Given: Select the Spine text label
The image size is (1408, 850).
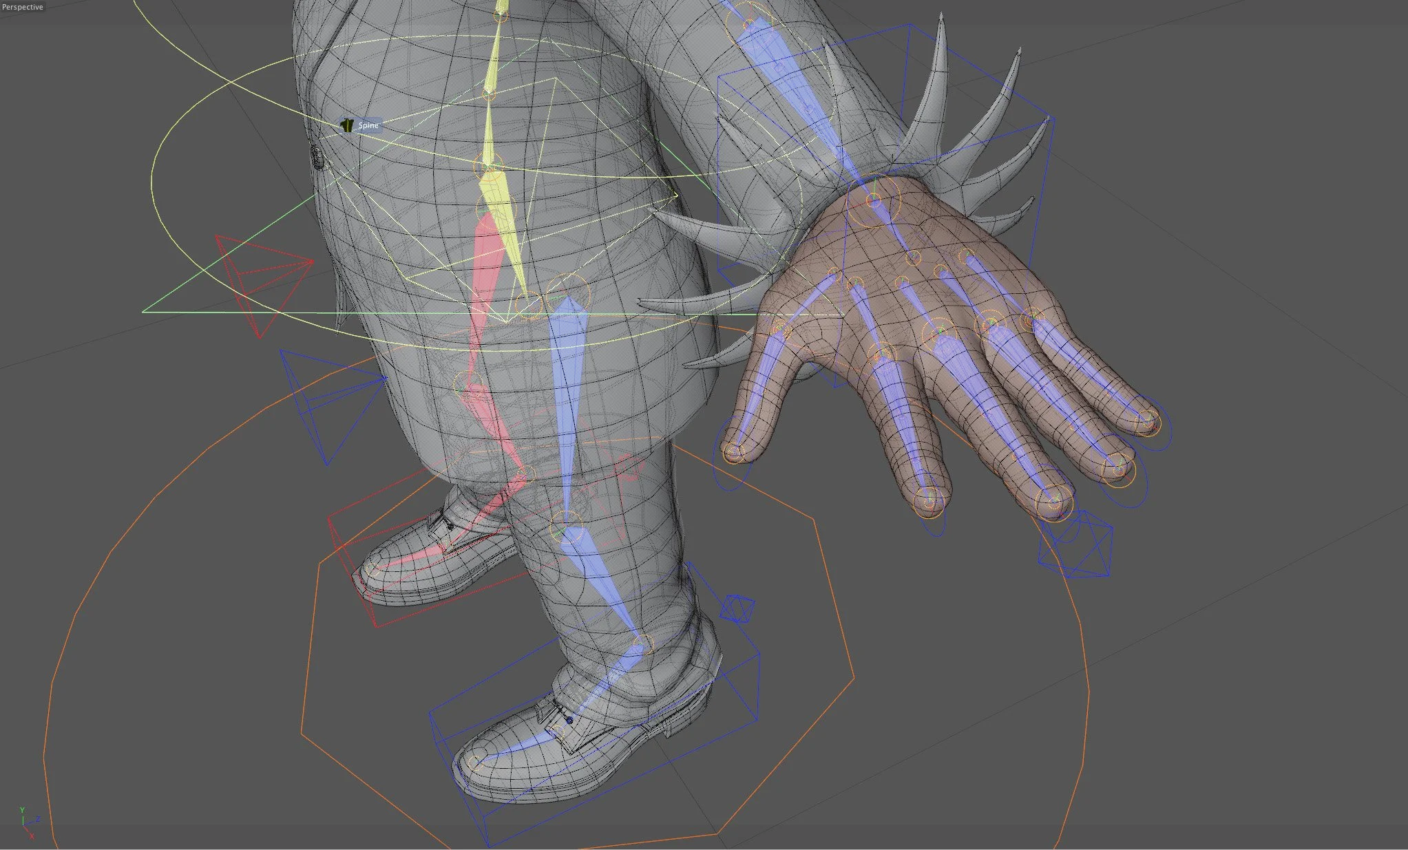Looking at the screenshot, I should [368, 125].
